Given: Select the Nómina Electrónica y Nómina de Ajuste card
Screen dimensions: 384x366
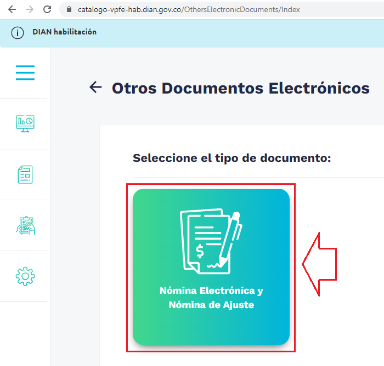Looking at the screenshot, I should pos(211,267).
